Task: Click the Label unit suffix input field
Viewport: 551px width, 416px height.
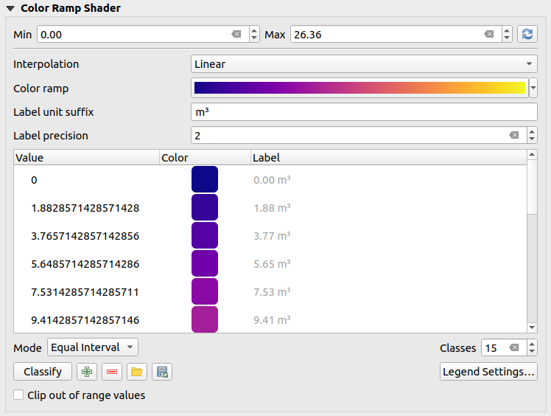Action: click(x=364, y=112)
